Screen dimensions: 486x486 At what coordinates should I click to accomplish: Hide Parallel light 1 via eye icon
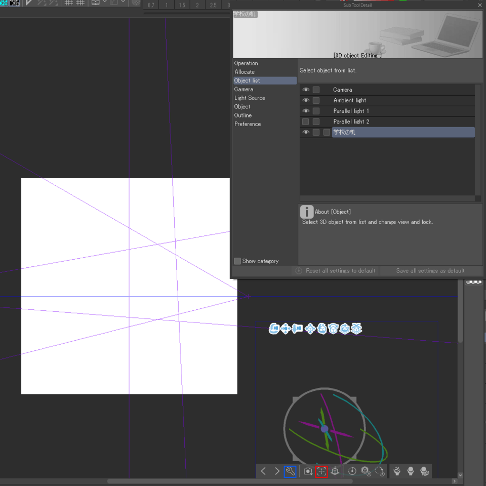point(306,111)
